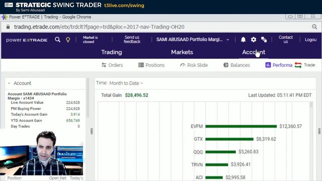The image size is (322, 181).
Task: Click the PM Buying Power row
Action: coord(45,109)
